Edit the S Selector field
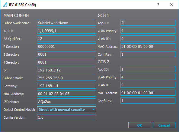This screenshot has width=179, height=132. point(66,54)
